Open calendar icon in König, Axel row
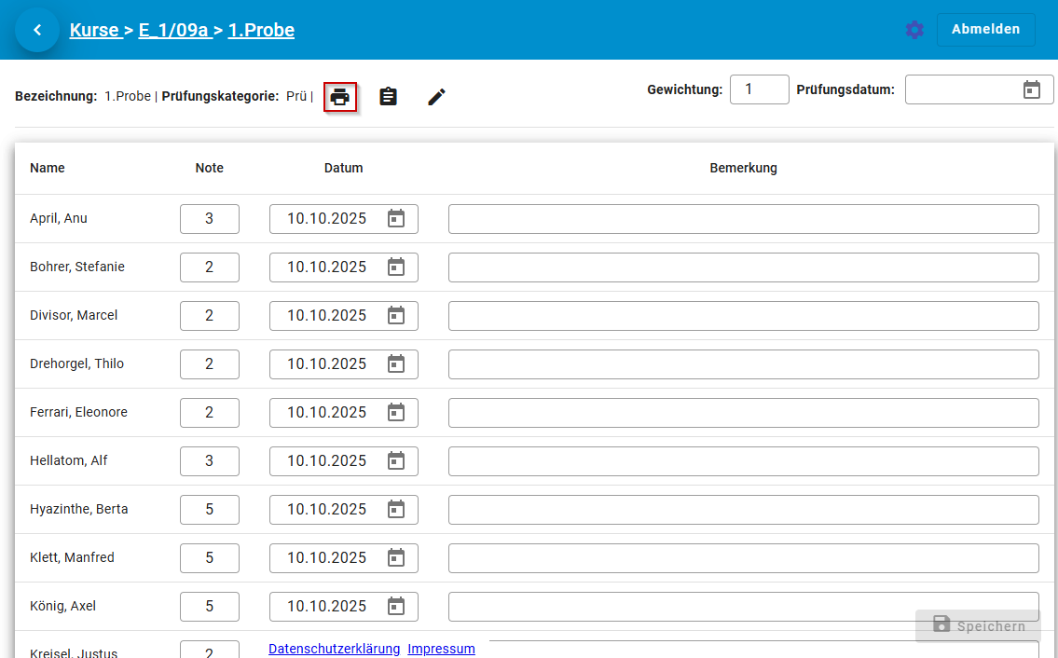 click(x=396, y=607)
